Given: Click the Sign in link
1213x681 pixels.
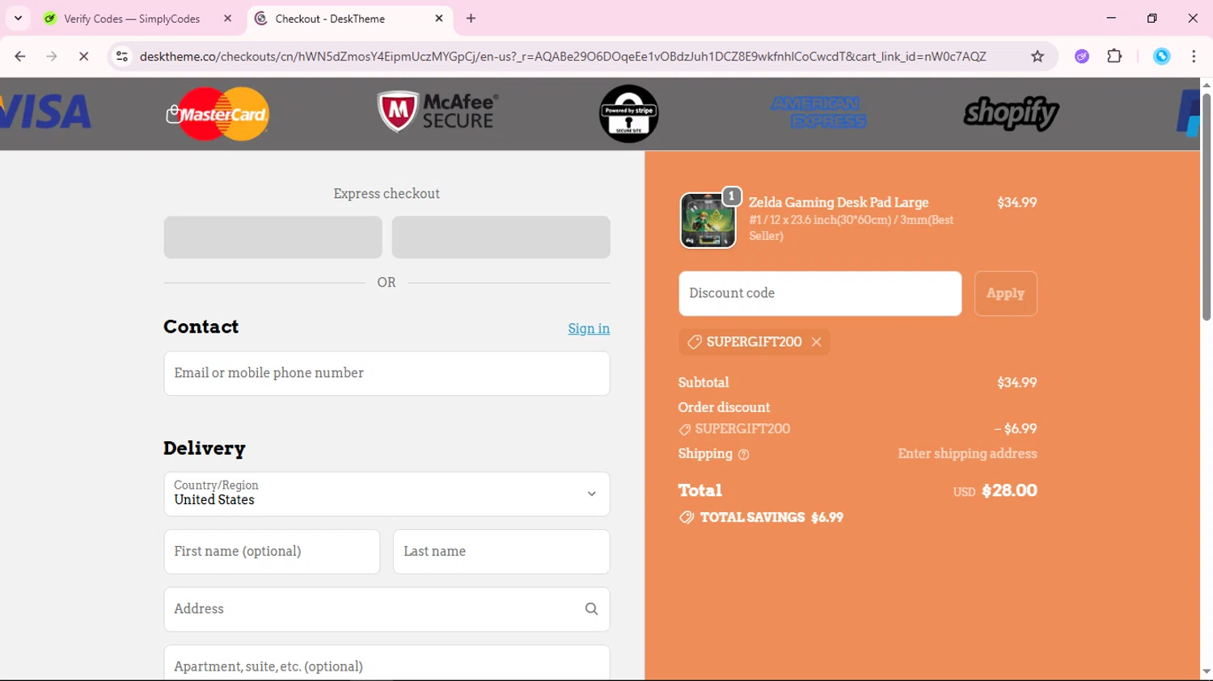Looking at the screenshot, I should (589, 329).
